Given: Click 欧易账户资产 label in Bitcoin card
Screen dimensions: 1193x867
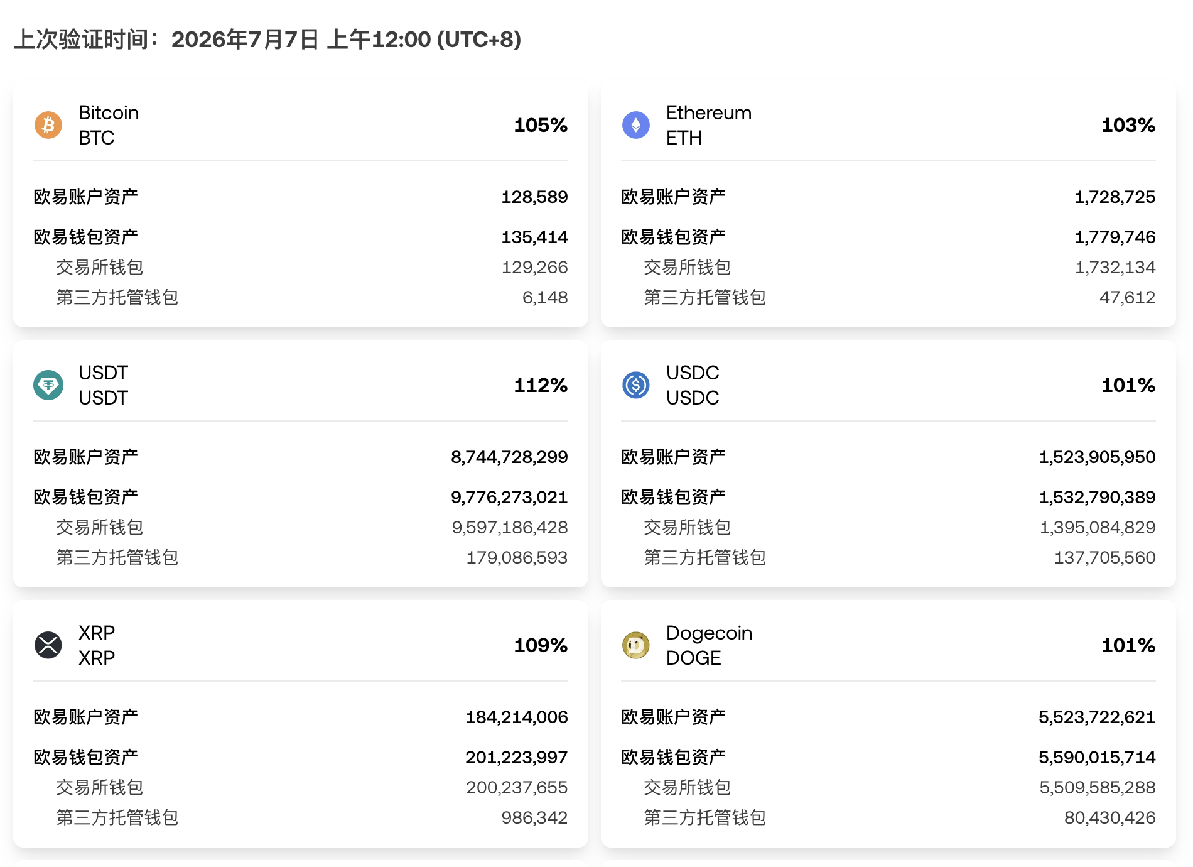Looking at the screenshot, I should coord(86,197).
